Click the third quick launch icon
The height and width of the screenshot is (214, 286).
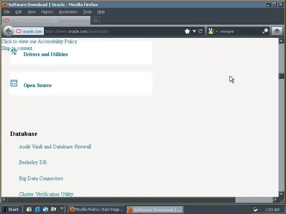(45, 209)
